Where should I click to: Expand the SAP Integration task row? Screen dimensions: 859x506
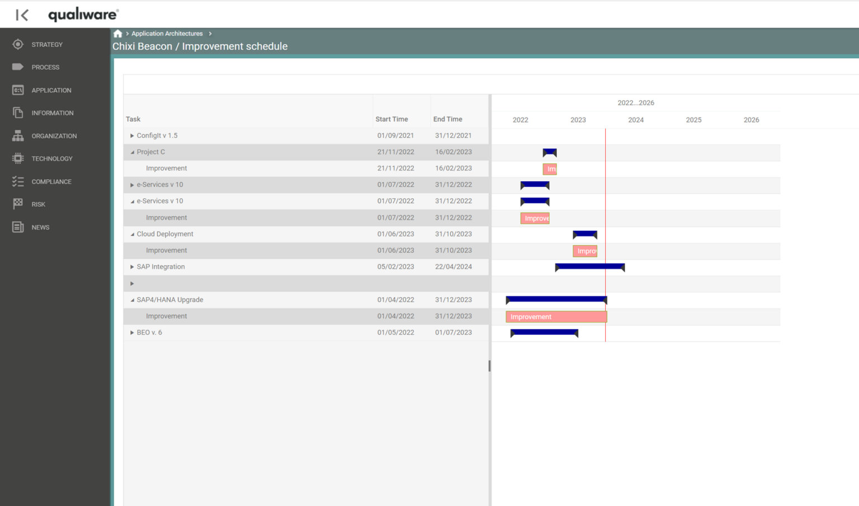[132, 267]
